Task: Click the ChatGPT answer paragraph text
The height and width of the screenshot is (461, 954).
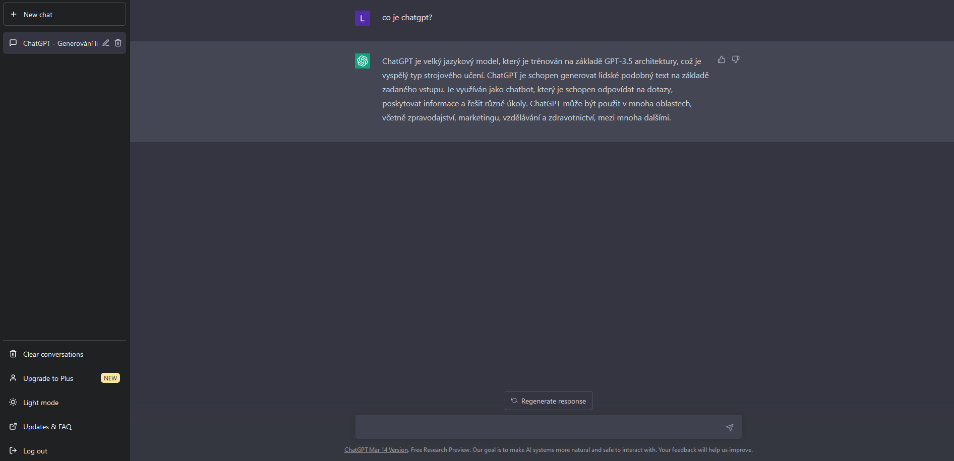Action: point(546,89)
